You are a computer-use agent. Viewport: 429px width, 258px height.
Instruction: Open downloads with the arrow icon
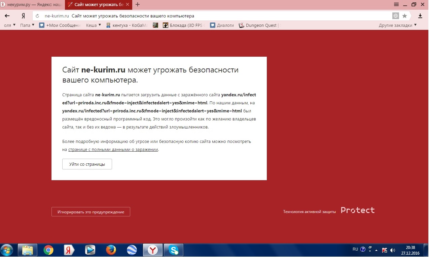(420, 16)
